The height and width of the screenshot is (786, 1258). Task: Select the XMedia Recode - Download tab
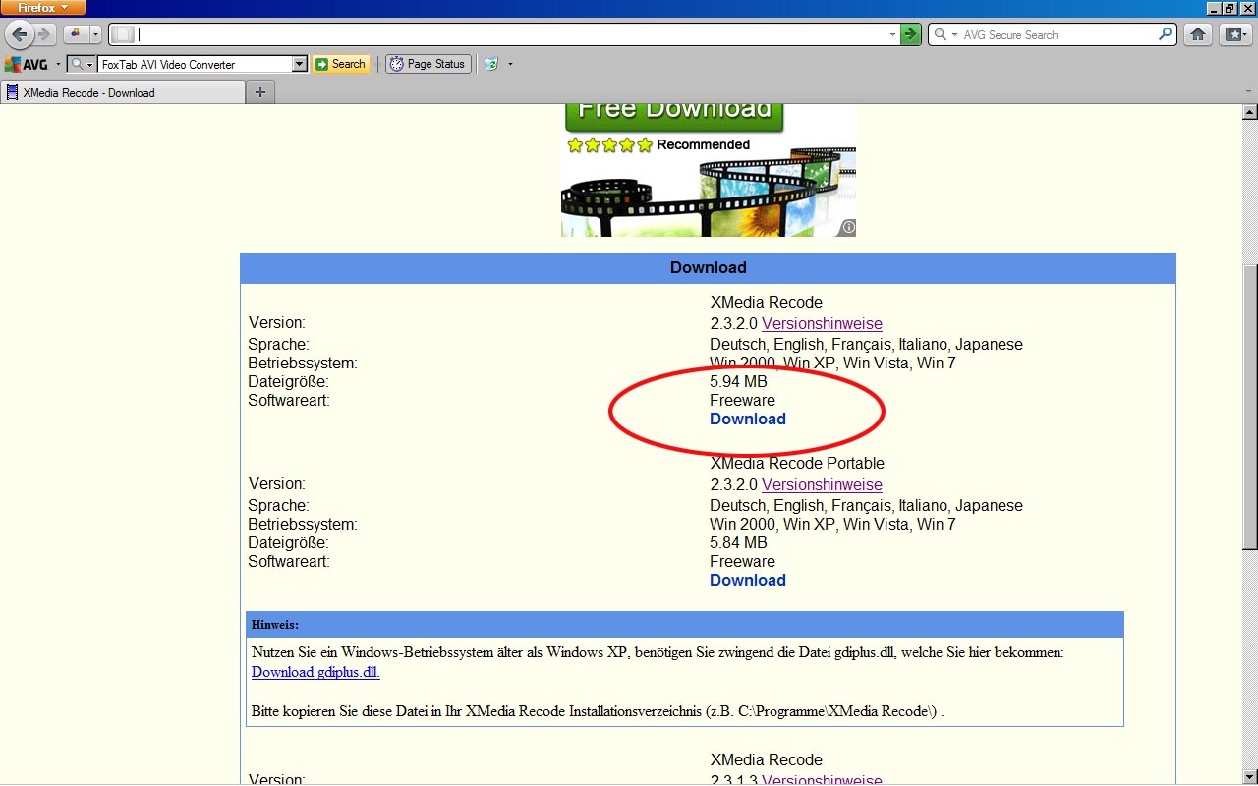point(123,92)
